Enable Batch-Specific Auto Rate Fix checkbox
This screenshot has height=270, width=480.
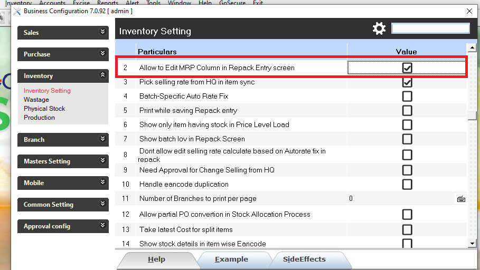click(x=407, y=97)
